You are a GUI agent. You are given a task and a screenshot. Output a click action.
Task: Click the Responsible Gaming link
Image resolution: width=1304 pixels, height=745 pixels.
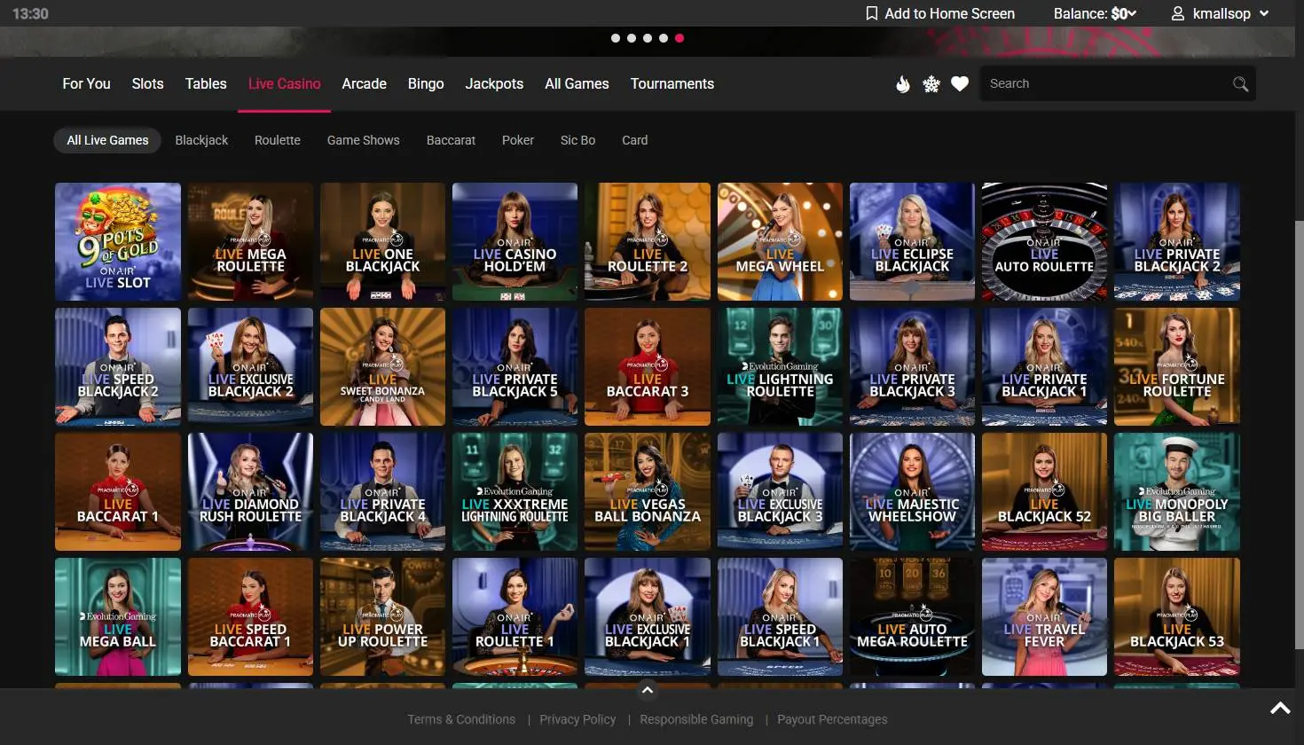click(x=696, y=719)
